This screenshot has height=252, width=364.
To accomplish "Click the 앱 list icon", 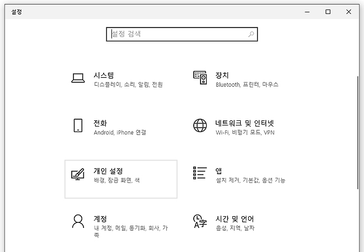I will [x=200, y=173].
